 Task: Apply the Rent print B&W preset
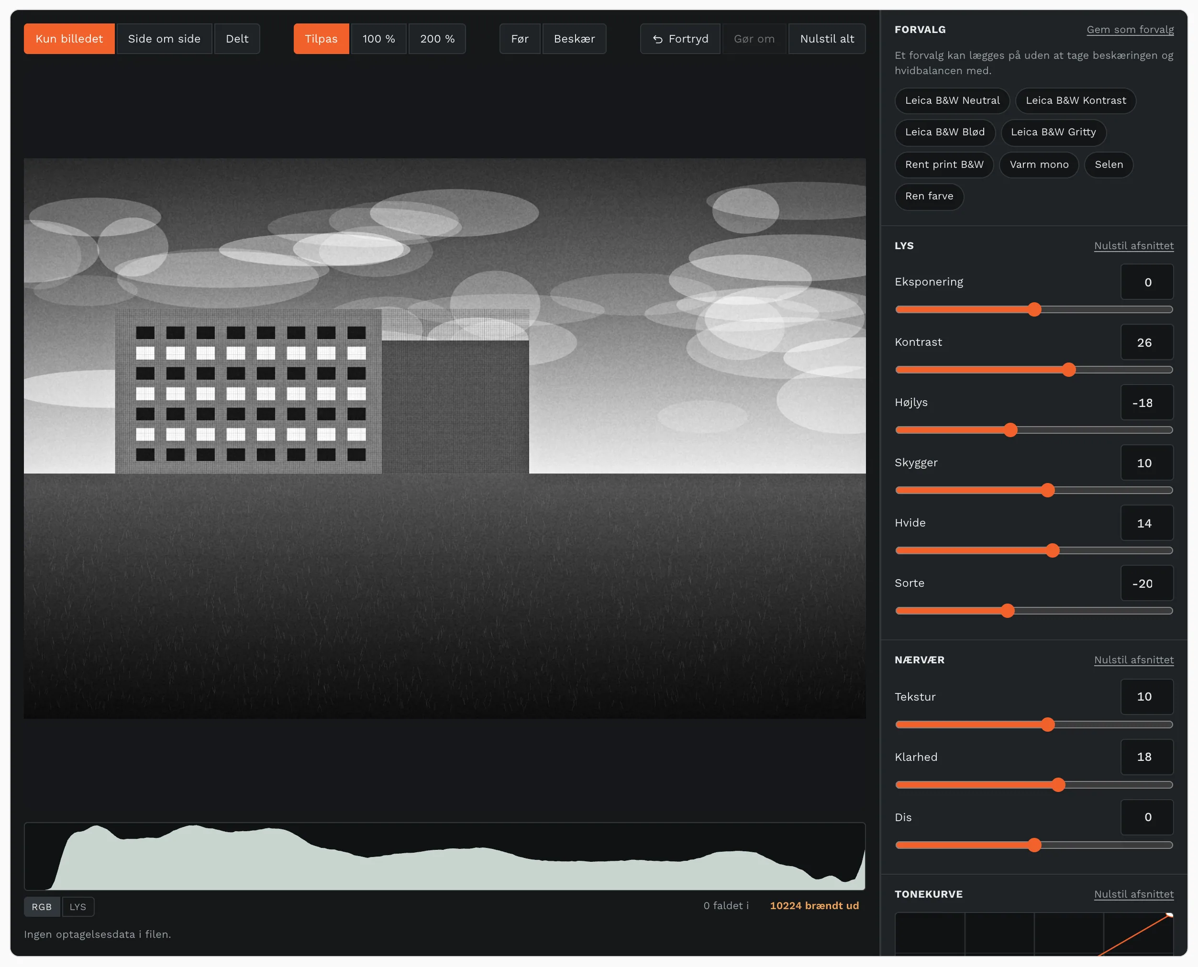(x=944, y=165)
